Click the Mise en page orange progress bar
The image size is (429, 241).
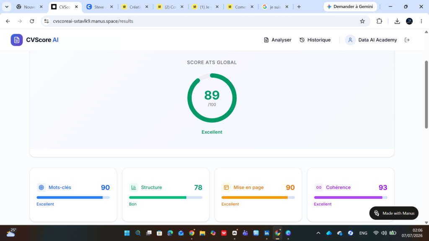point(258,197)
